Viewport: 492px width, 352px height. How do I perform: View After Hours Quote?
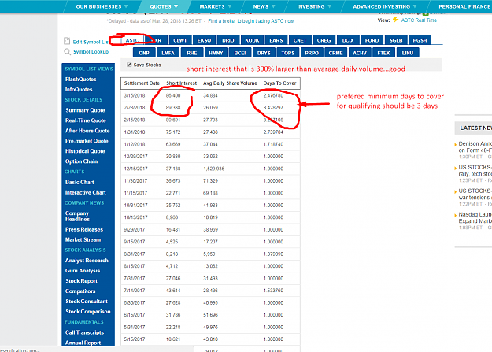click(87, 131)
